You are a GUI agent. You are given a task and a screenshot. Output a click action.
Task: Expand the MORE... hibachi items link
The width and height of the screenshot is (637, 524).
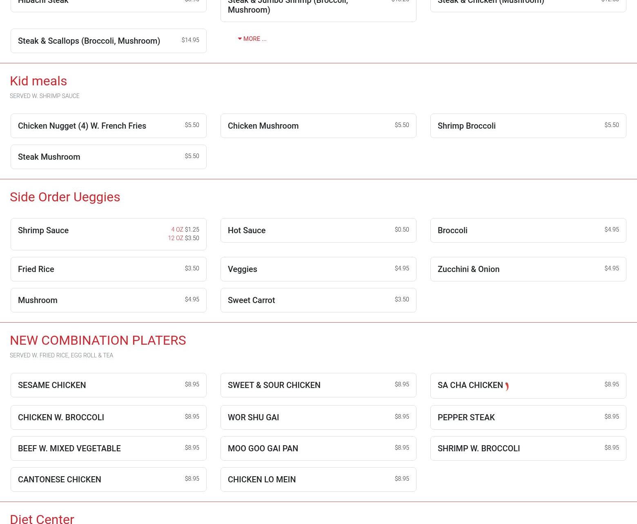coord(252,39)
